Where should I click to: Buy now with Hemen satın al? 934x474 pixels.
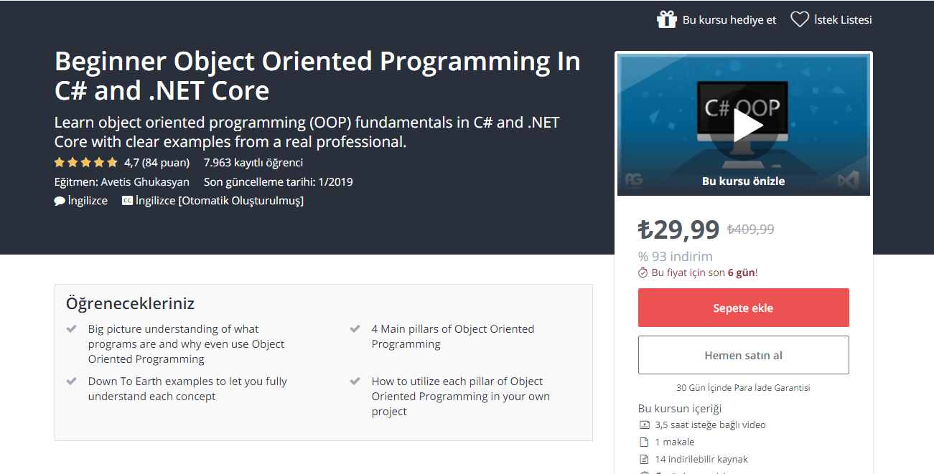pos(743,355)
